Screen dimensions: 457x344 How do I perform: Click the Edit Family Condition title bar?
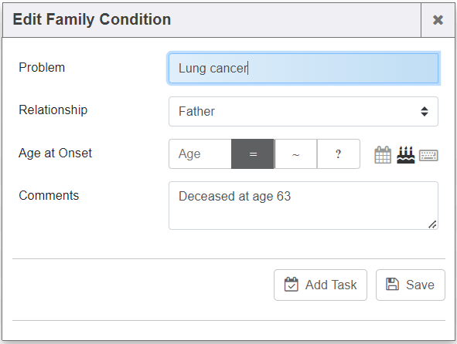212,20
